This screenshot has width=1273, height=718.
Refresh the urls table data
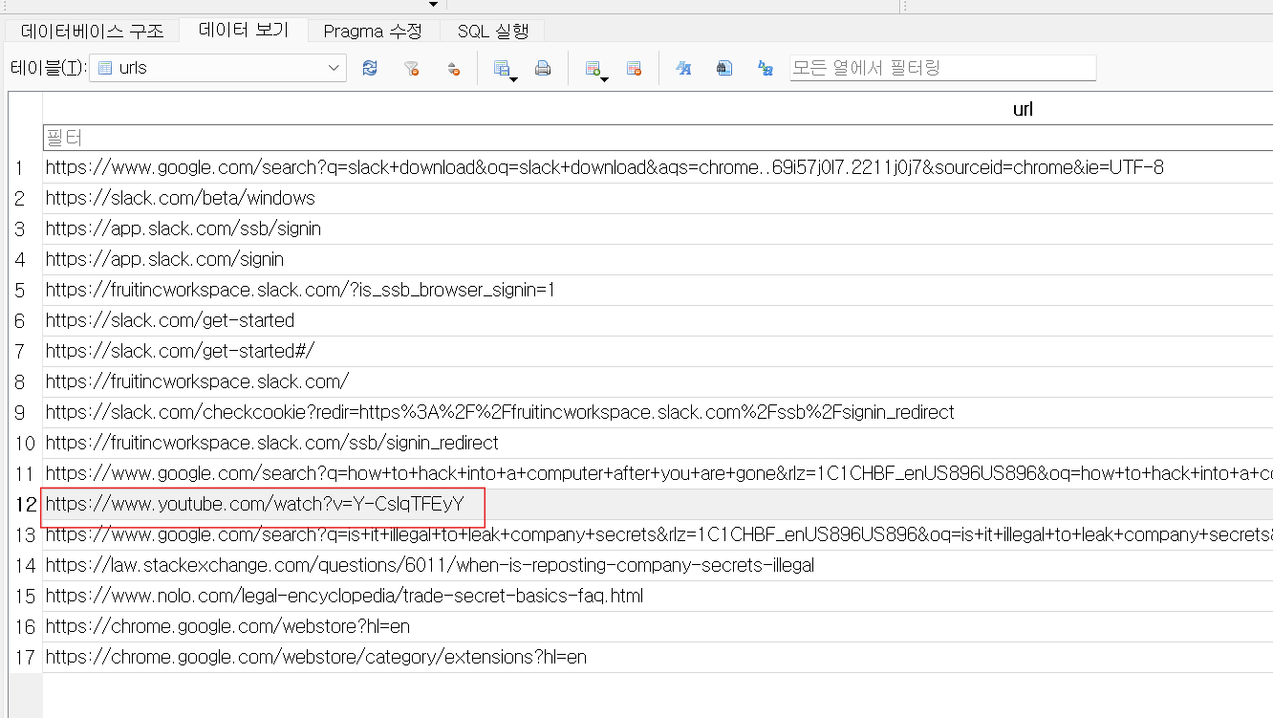point(370,68)
